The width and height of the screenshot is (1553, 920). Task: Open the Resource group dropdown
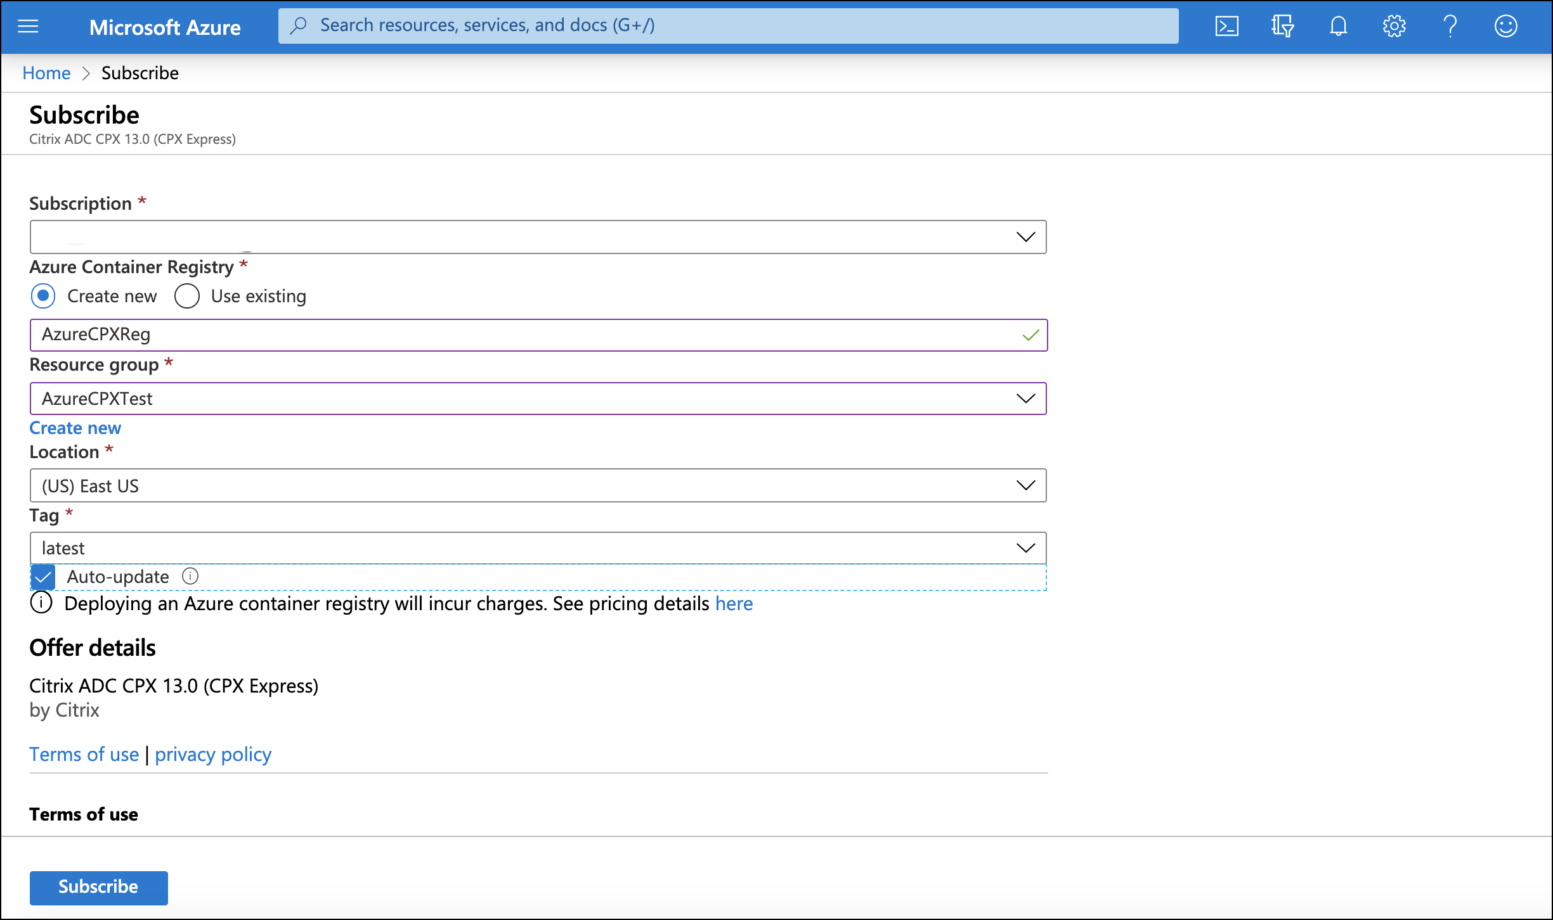point(538,399)
